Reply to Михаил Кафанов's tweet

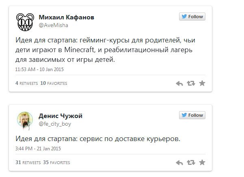tap(179, 84)
